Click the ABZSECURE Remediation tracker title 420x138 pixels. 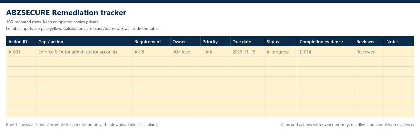pyautogui.click(x=66, y=13)
